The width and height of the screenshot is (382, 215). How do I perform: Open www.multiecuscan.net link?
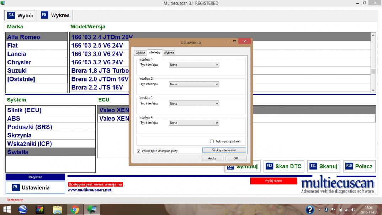(x=89, y=190)
